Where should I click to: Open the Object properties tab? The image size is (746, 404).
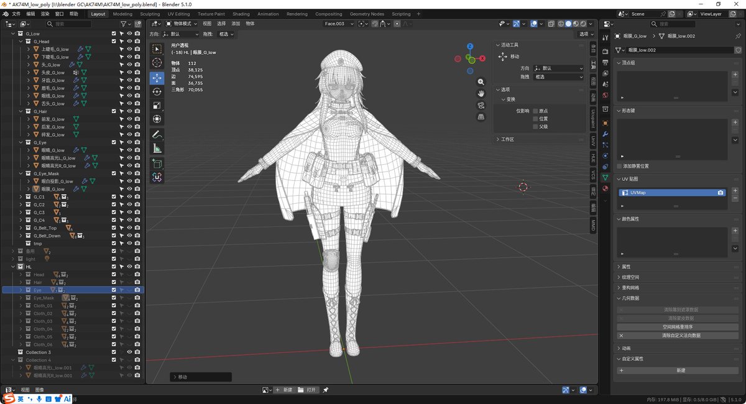(606, 122)
